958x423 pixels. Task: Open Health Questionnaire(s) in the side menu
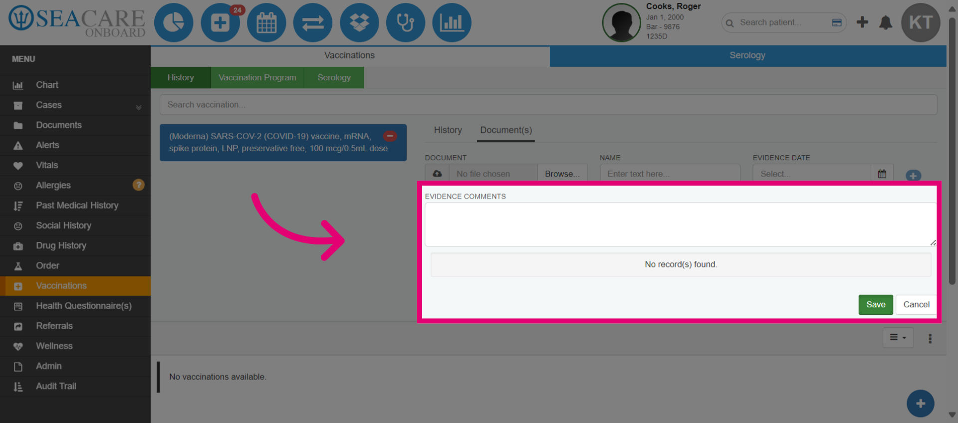coord(75,306)
